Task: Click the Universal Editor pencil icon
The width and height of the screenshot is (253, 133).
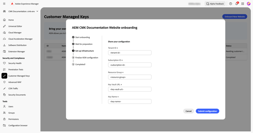Action: click(4, 26)
